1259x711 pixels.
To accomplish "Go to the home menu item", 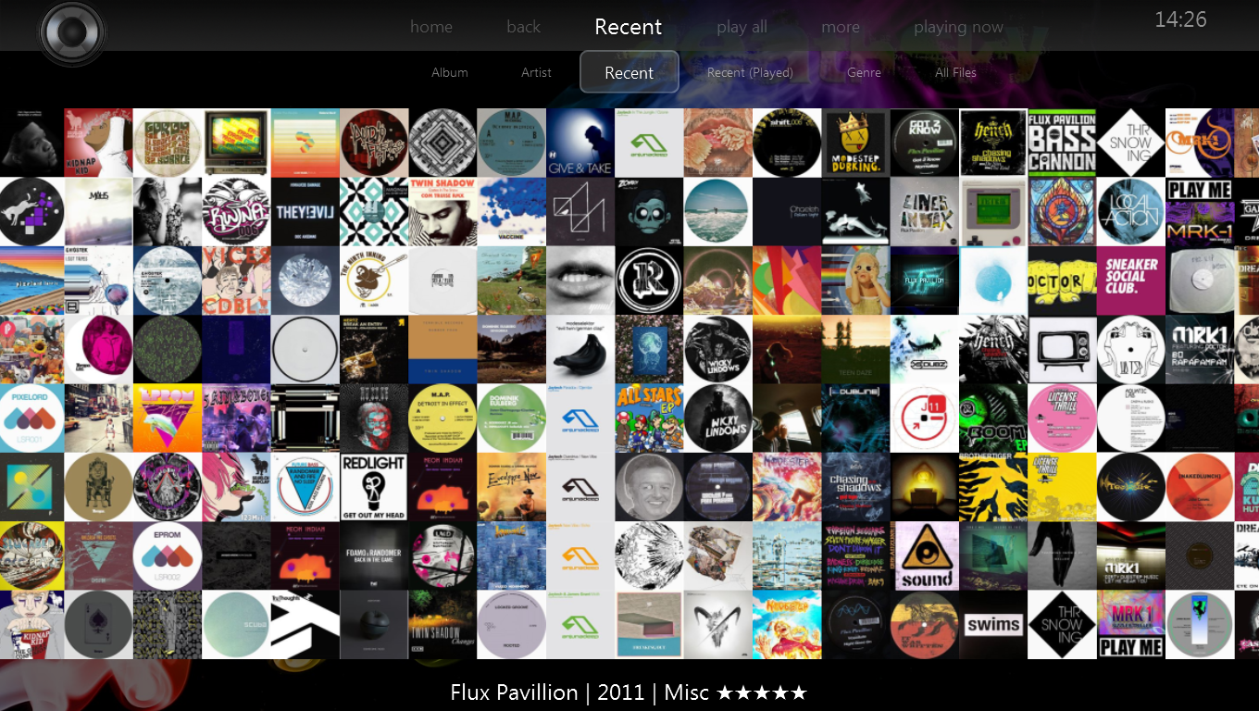I will coord(431,27).
